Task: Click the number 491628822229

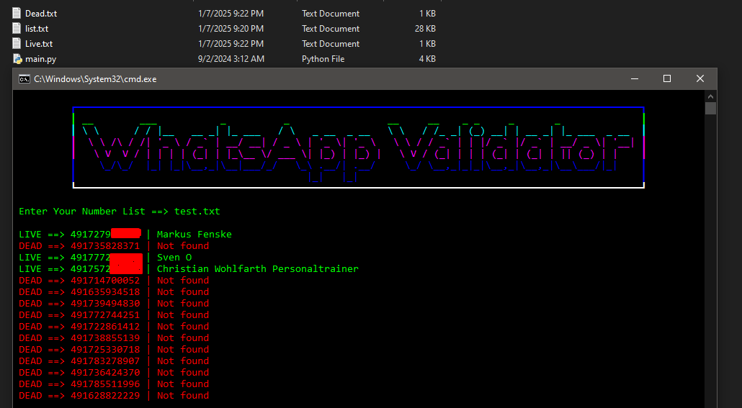Action: [105, 395]
